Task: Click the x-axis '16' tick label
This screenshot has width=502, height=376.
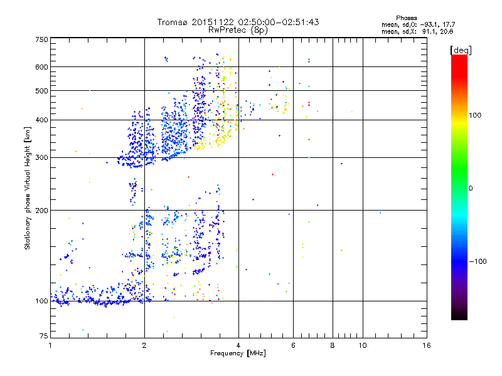Action: [x=427, y=345]
